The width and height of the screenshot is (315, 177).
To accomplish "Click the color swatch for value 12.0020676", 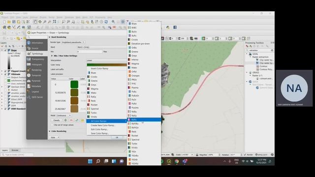I will (x=74, y=92).
